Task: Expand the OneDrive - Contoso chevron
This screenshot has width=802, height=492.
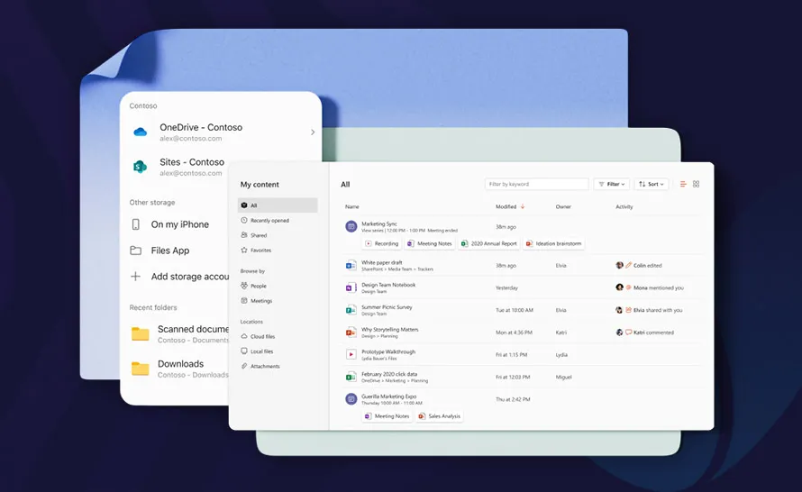Action: (x=313, y=132)
